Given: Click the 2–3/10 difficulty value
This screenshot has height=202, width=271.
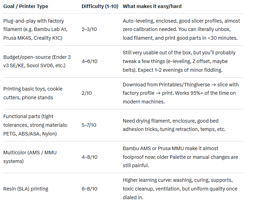Looking at the screenshot, I should pos(89,29).
